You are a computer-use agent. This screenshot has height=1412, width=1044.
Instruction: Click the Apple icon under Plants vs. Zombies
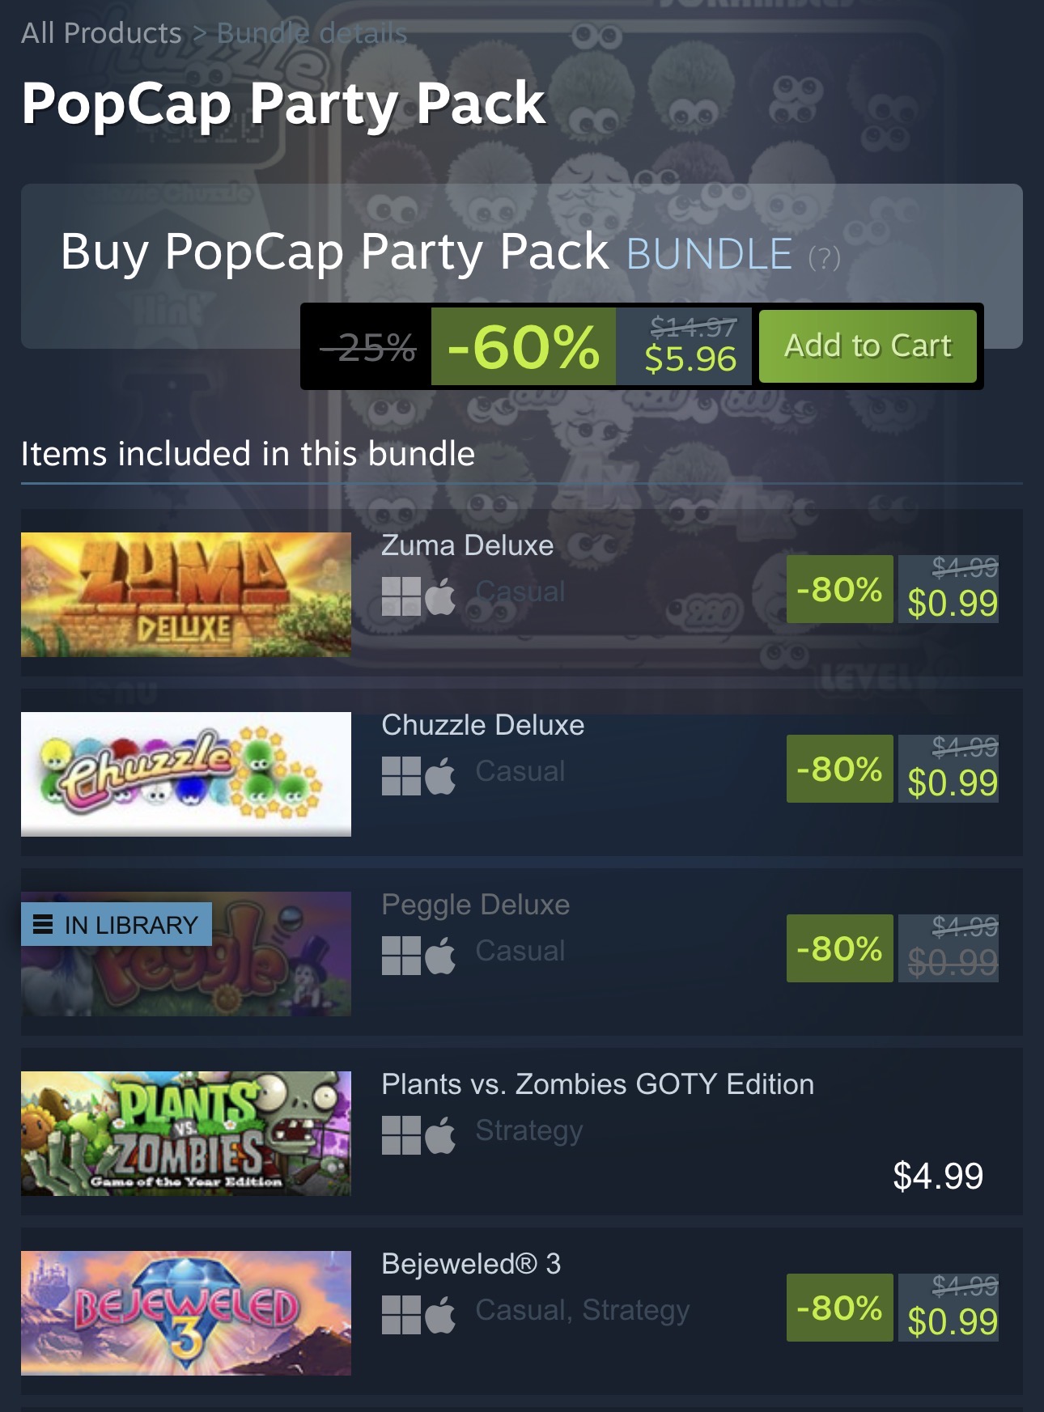pos(440,1135)
